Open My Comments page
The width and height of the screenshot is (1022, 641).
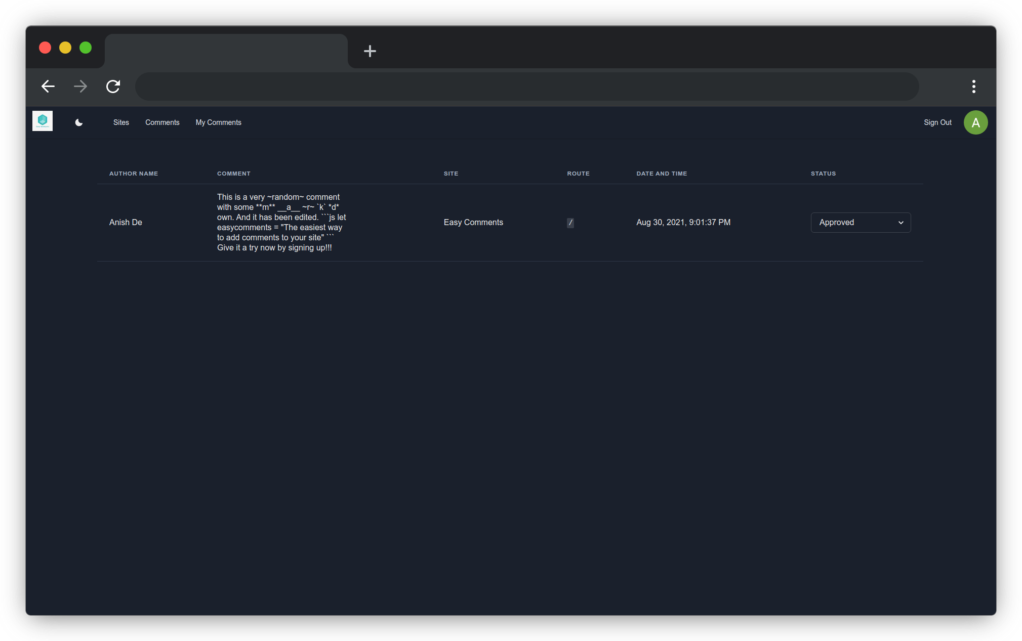218,122
